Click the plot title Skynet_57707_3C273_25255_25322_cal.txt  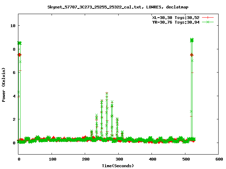[94, 7]
